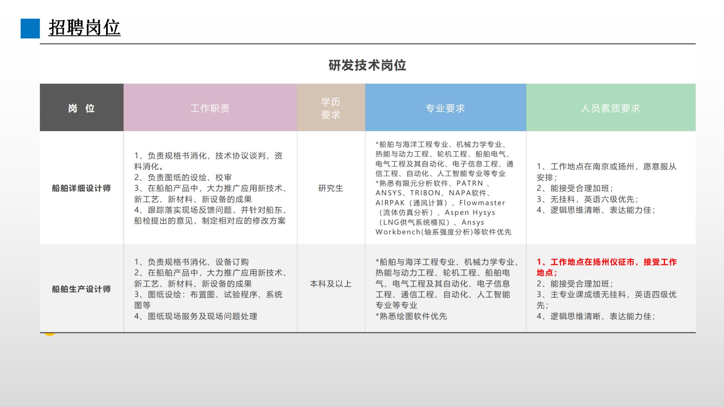
Task: Click the 船舶生产设计师 position name
Action: click(x=81, y=289)
